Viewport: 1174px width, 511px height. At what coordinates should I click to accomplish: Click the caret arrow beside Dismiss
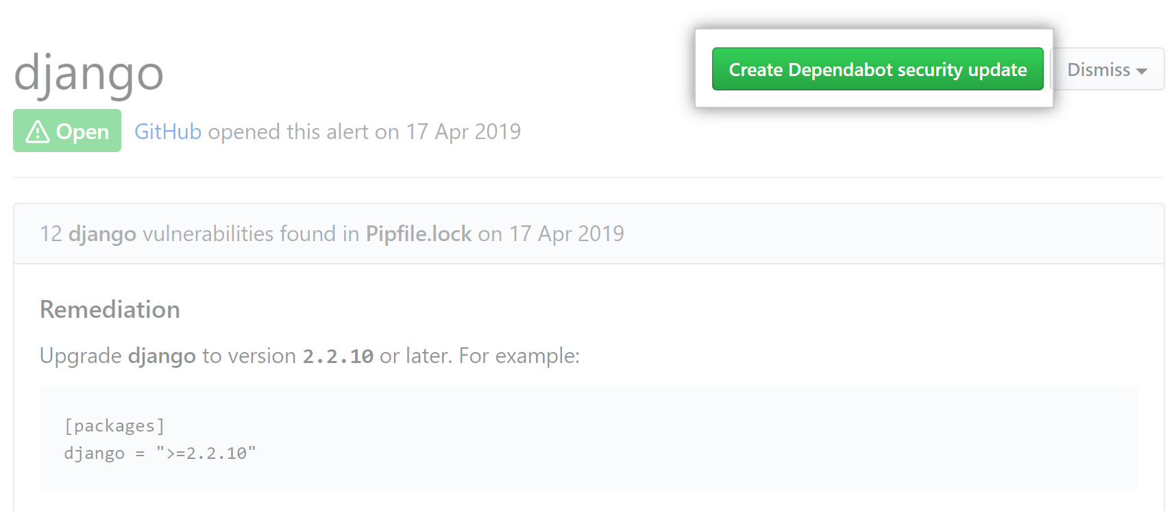pyautogui.click(x=1142, y=71)
